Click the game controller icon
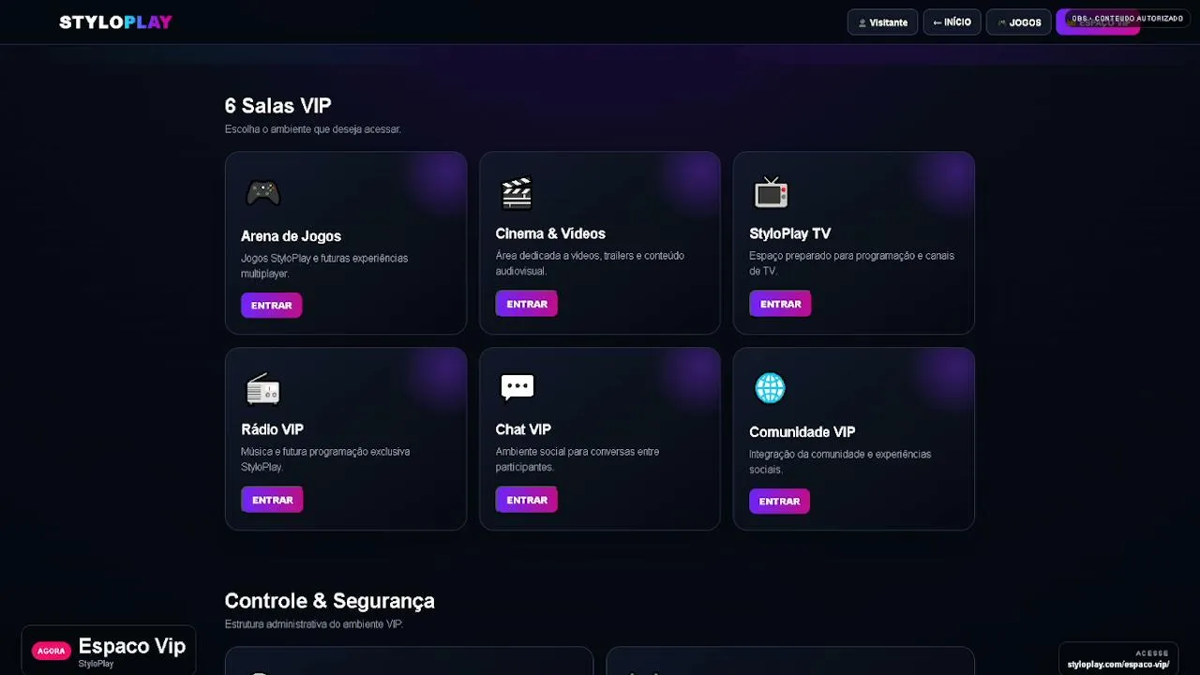Screen dimensions: 1200x675 click(262, 193)
